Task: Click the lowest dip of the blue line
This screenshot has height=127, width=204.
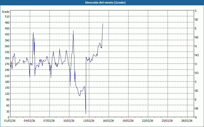Action: (86, 114)
